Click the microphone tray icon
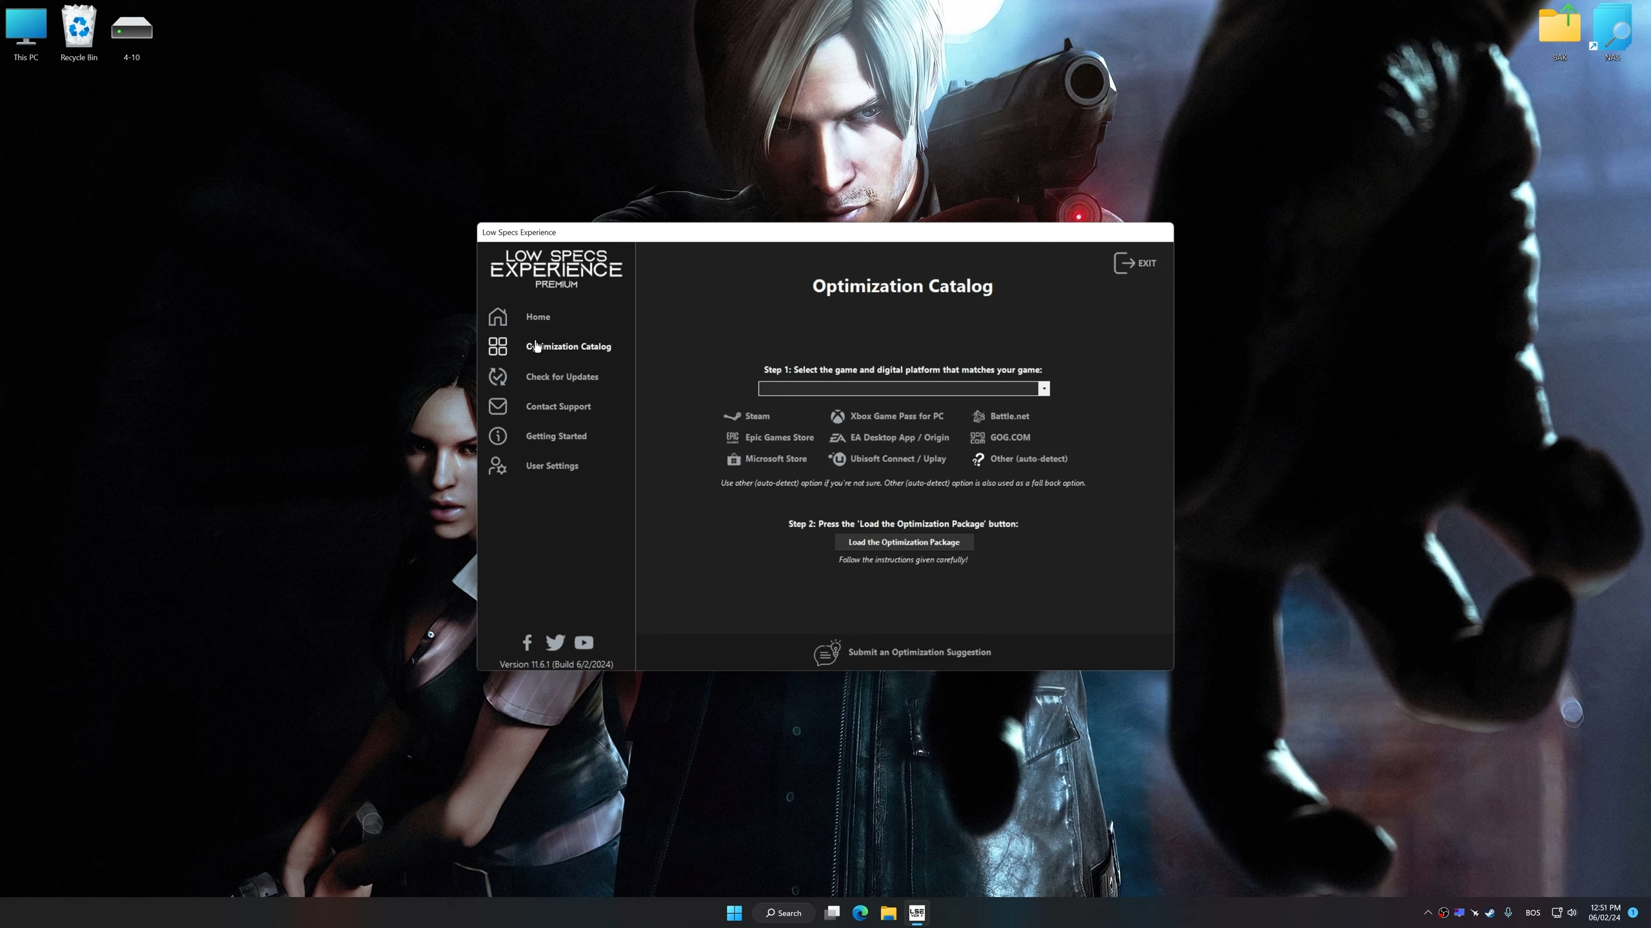 click(1508, 913)
